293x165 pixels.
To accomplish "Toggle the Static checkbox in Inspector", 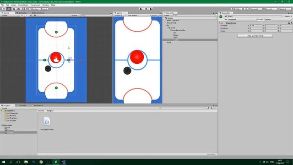I will (283, 16).
